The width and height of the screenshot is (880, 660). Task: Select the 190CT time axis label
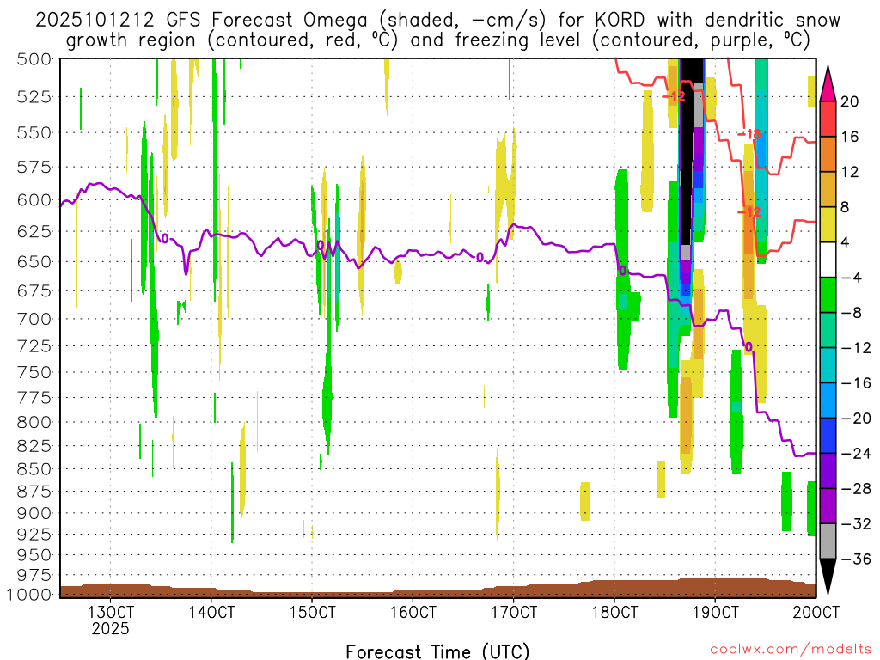(x=716, y=612)
